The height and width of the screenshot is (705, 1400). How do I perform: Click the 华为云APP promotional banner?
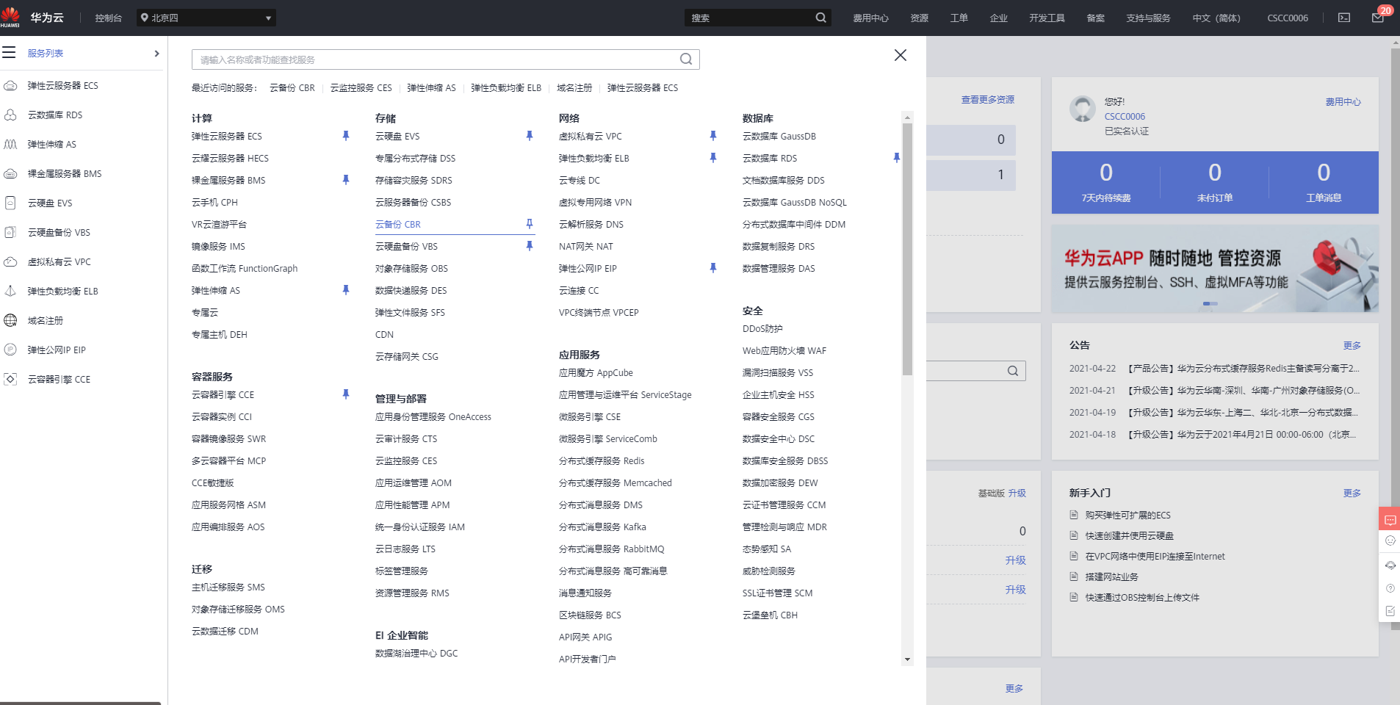1215,269
